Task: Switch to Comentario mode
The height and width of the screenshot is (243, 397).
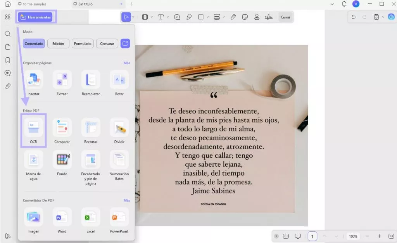Action: point(34,43)
